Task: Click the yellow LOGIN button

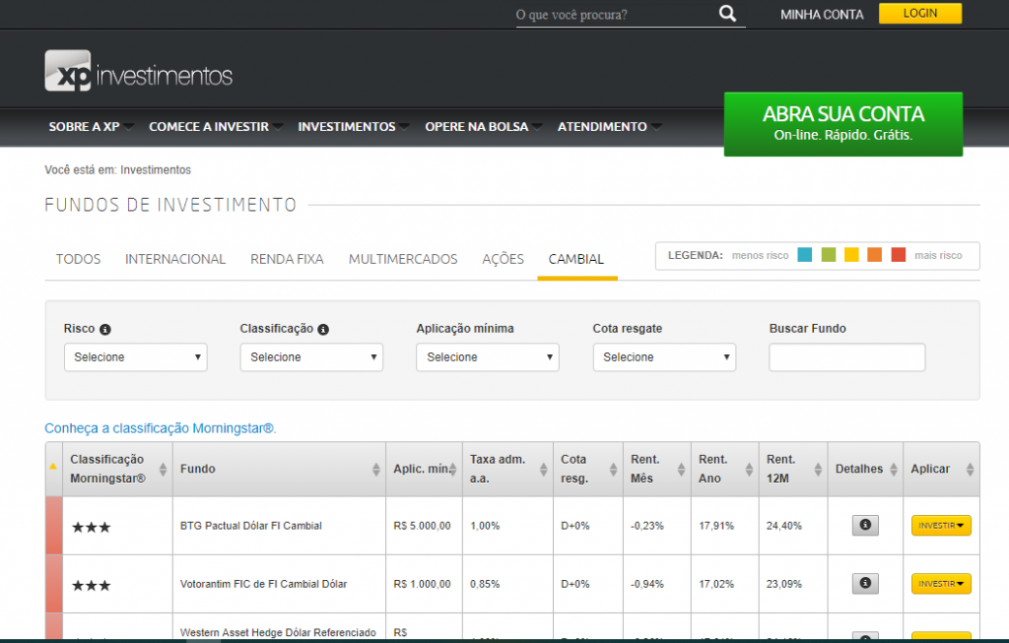Action: coord(920,14)
